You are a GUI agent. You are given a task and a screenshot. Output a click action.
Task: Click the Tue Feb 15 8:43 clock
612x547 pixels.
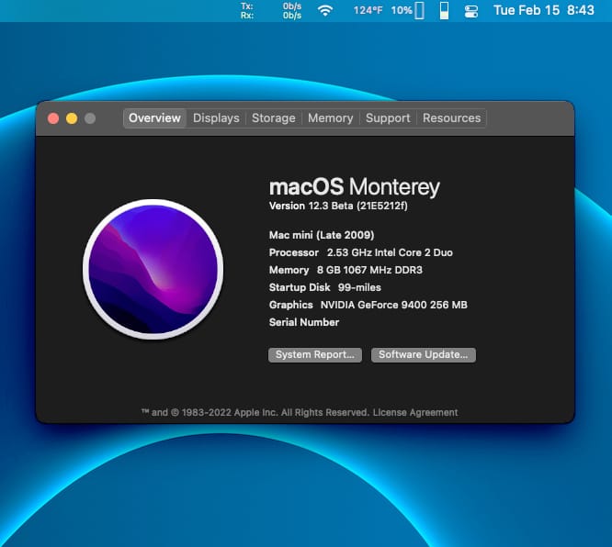(x=544, y=10)
